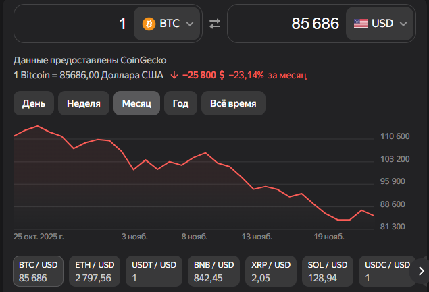This screenshot has height=292, width=429.
Task: Select the День time range
Action: coord(34,103)
